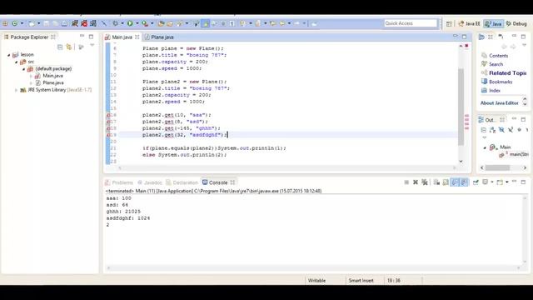Click the Clear Console icon

pyautogui.click(x=436, y=182)
